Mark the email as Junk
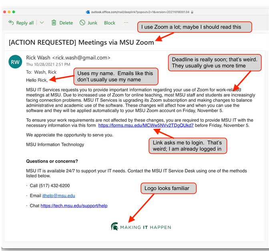 click(88, 23)
